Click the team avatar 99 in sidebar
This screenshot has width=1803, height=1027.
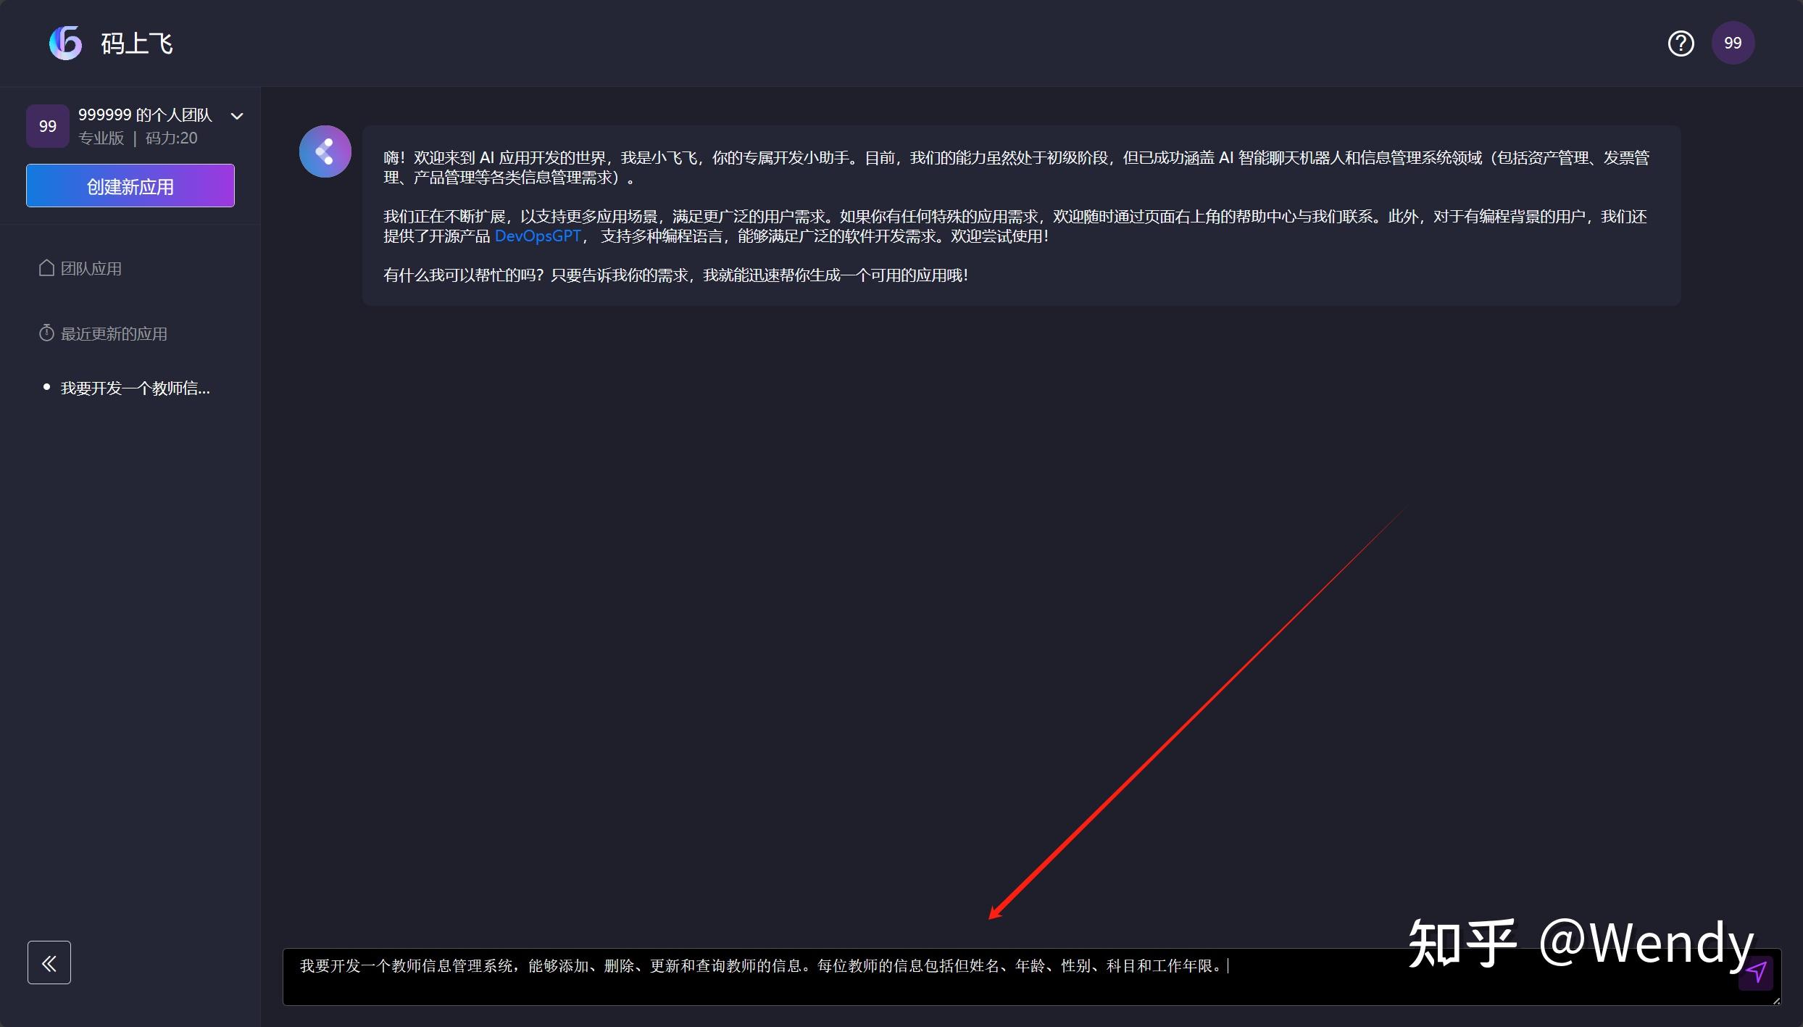pyautogui.click(x=46, y=125)
